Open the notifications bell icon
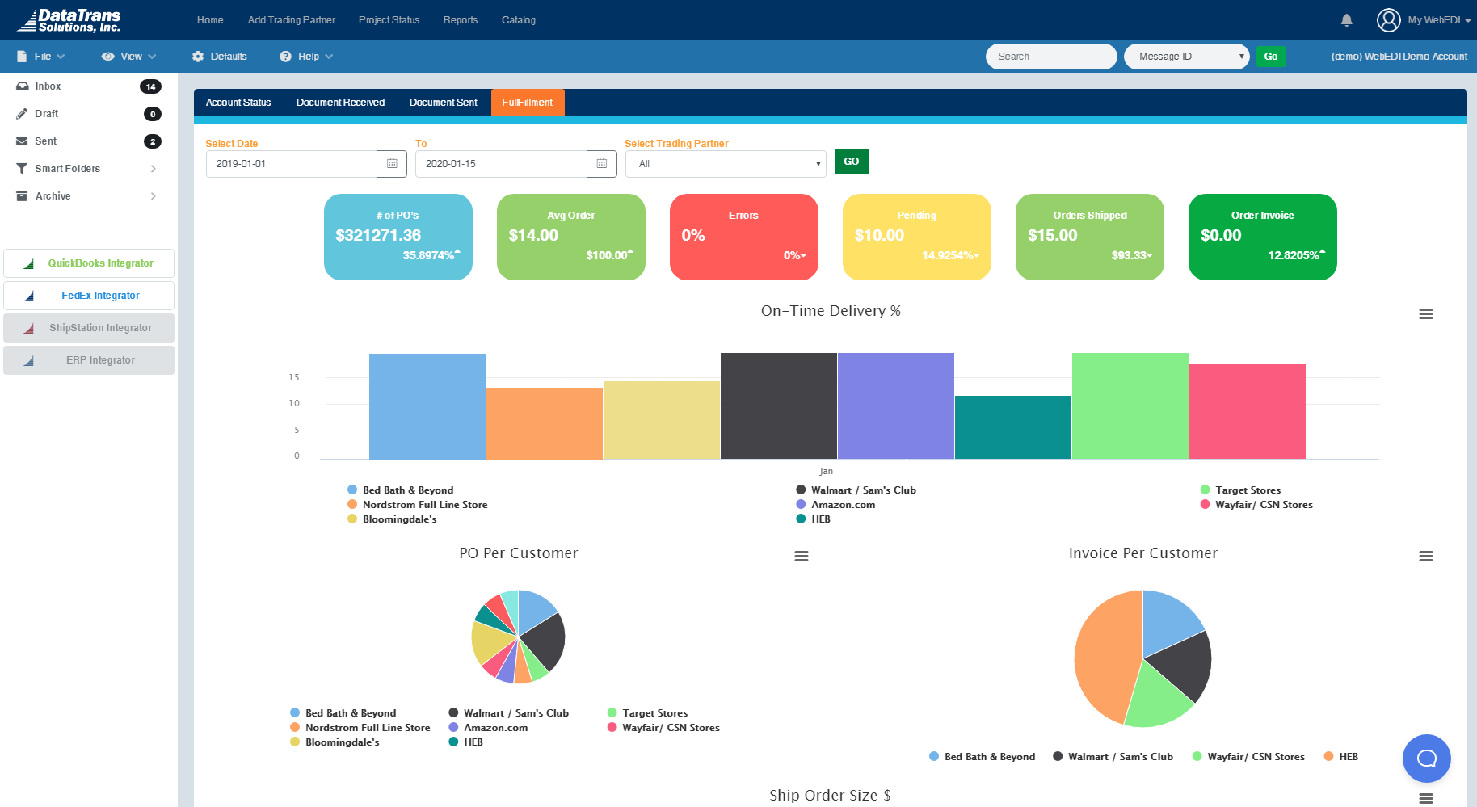This screenshot has width=1477, height=807. point(1346,19)
